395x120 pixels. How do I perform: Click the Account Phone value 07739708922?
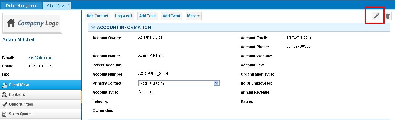(299, 46)
